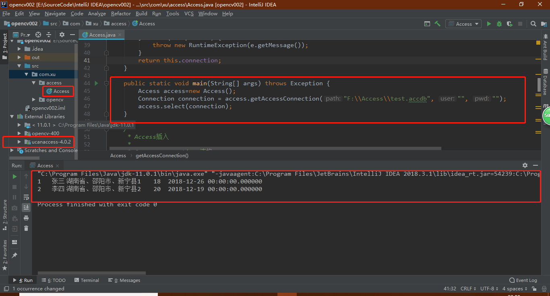Print the console output using the printer icon

click(x=26, y=218)
